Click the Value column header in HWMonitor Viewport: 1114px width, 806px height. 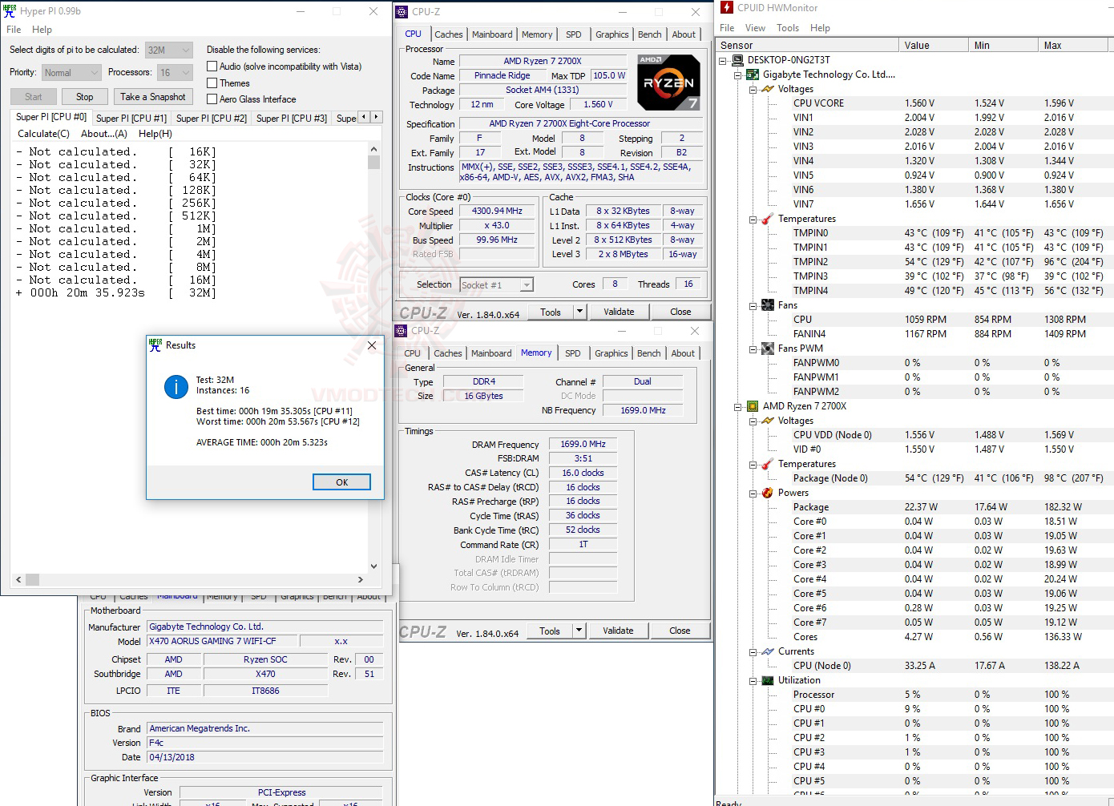(933, 46)
